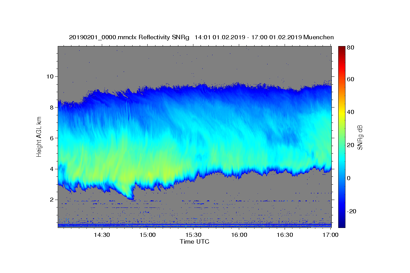Screen dimensions: 410x273
Task: Click the 16:30 time tick label
Action: (x=285, y=235)
